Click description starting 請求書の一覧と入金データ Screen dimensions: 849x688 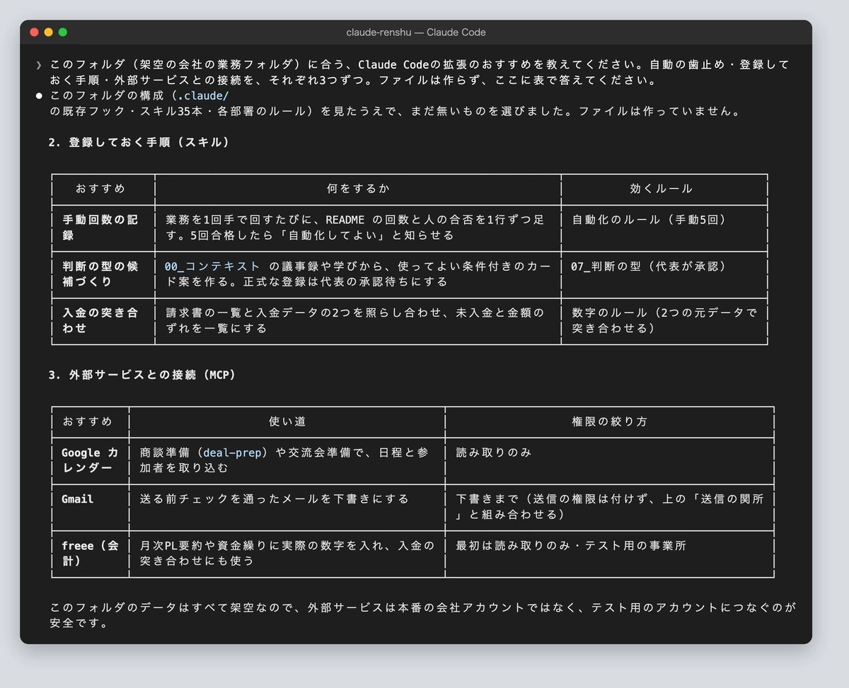354,321
